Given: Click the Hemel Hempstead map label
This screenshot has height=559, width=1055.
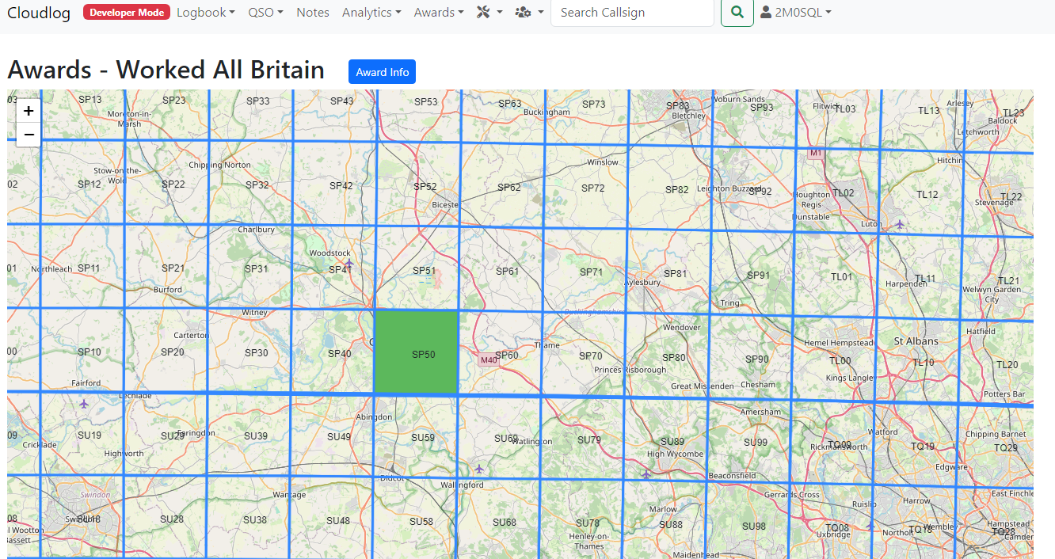Looking at the screenshot, I should tap(838, 343).
